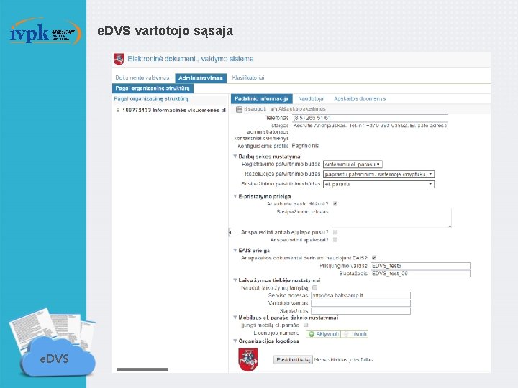Viewport: 518px width, 388px height.
Task: Enable Ar spausdinti ant abiejų lapo pusių checkbox
Action: point(335,232)
